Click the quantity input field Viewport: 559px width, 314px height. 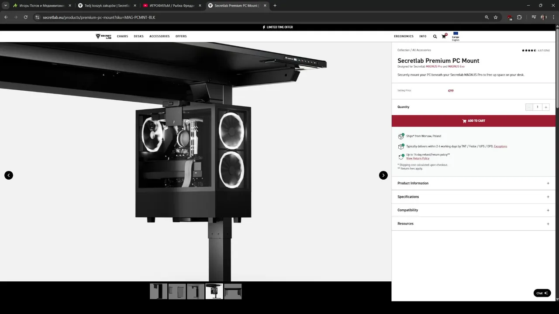point(538,107)
